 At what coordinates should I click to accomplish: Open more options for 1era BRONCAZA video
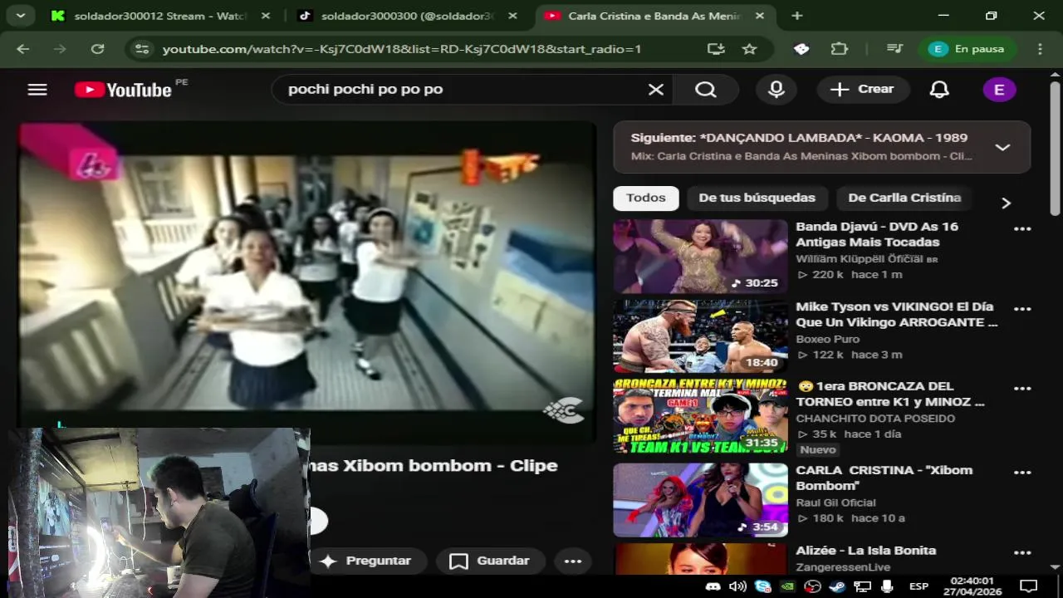1022,389
